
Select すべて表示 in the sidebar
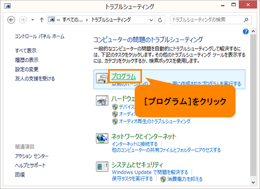point(25,51)
